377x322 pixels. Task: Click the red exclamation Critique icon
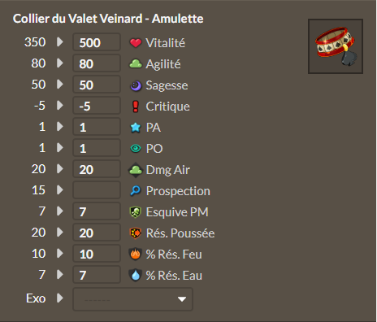click(x=136, y=107)
